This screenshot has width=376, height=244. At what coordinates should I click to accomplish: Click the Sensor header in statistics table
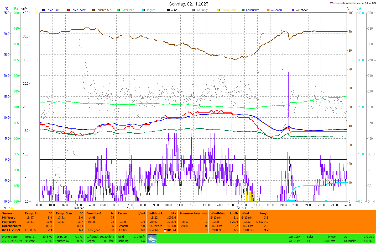(x=7, y=213)
